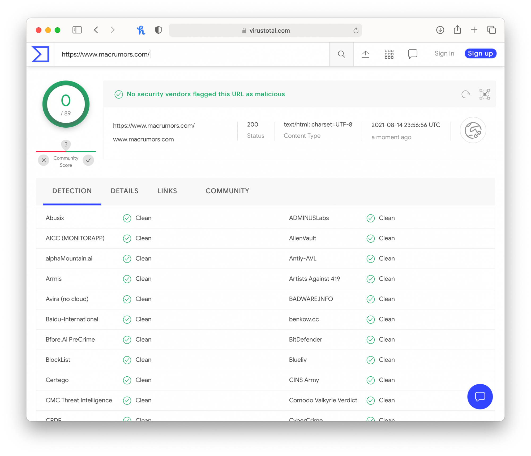Image resolution: width=531 pixels, height=456 pixels.
Task: Open the blue chat support bubble
Action: click(x=480, y=397)
